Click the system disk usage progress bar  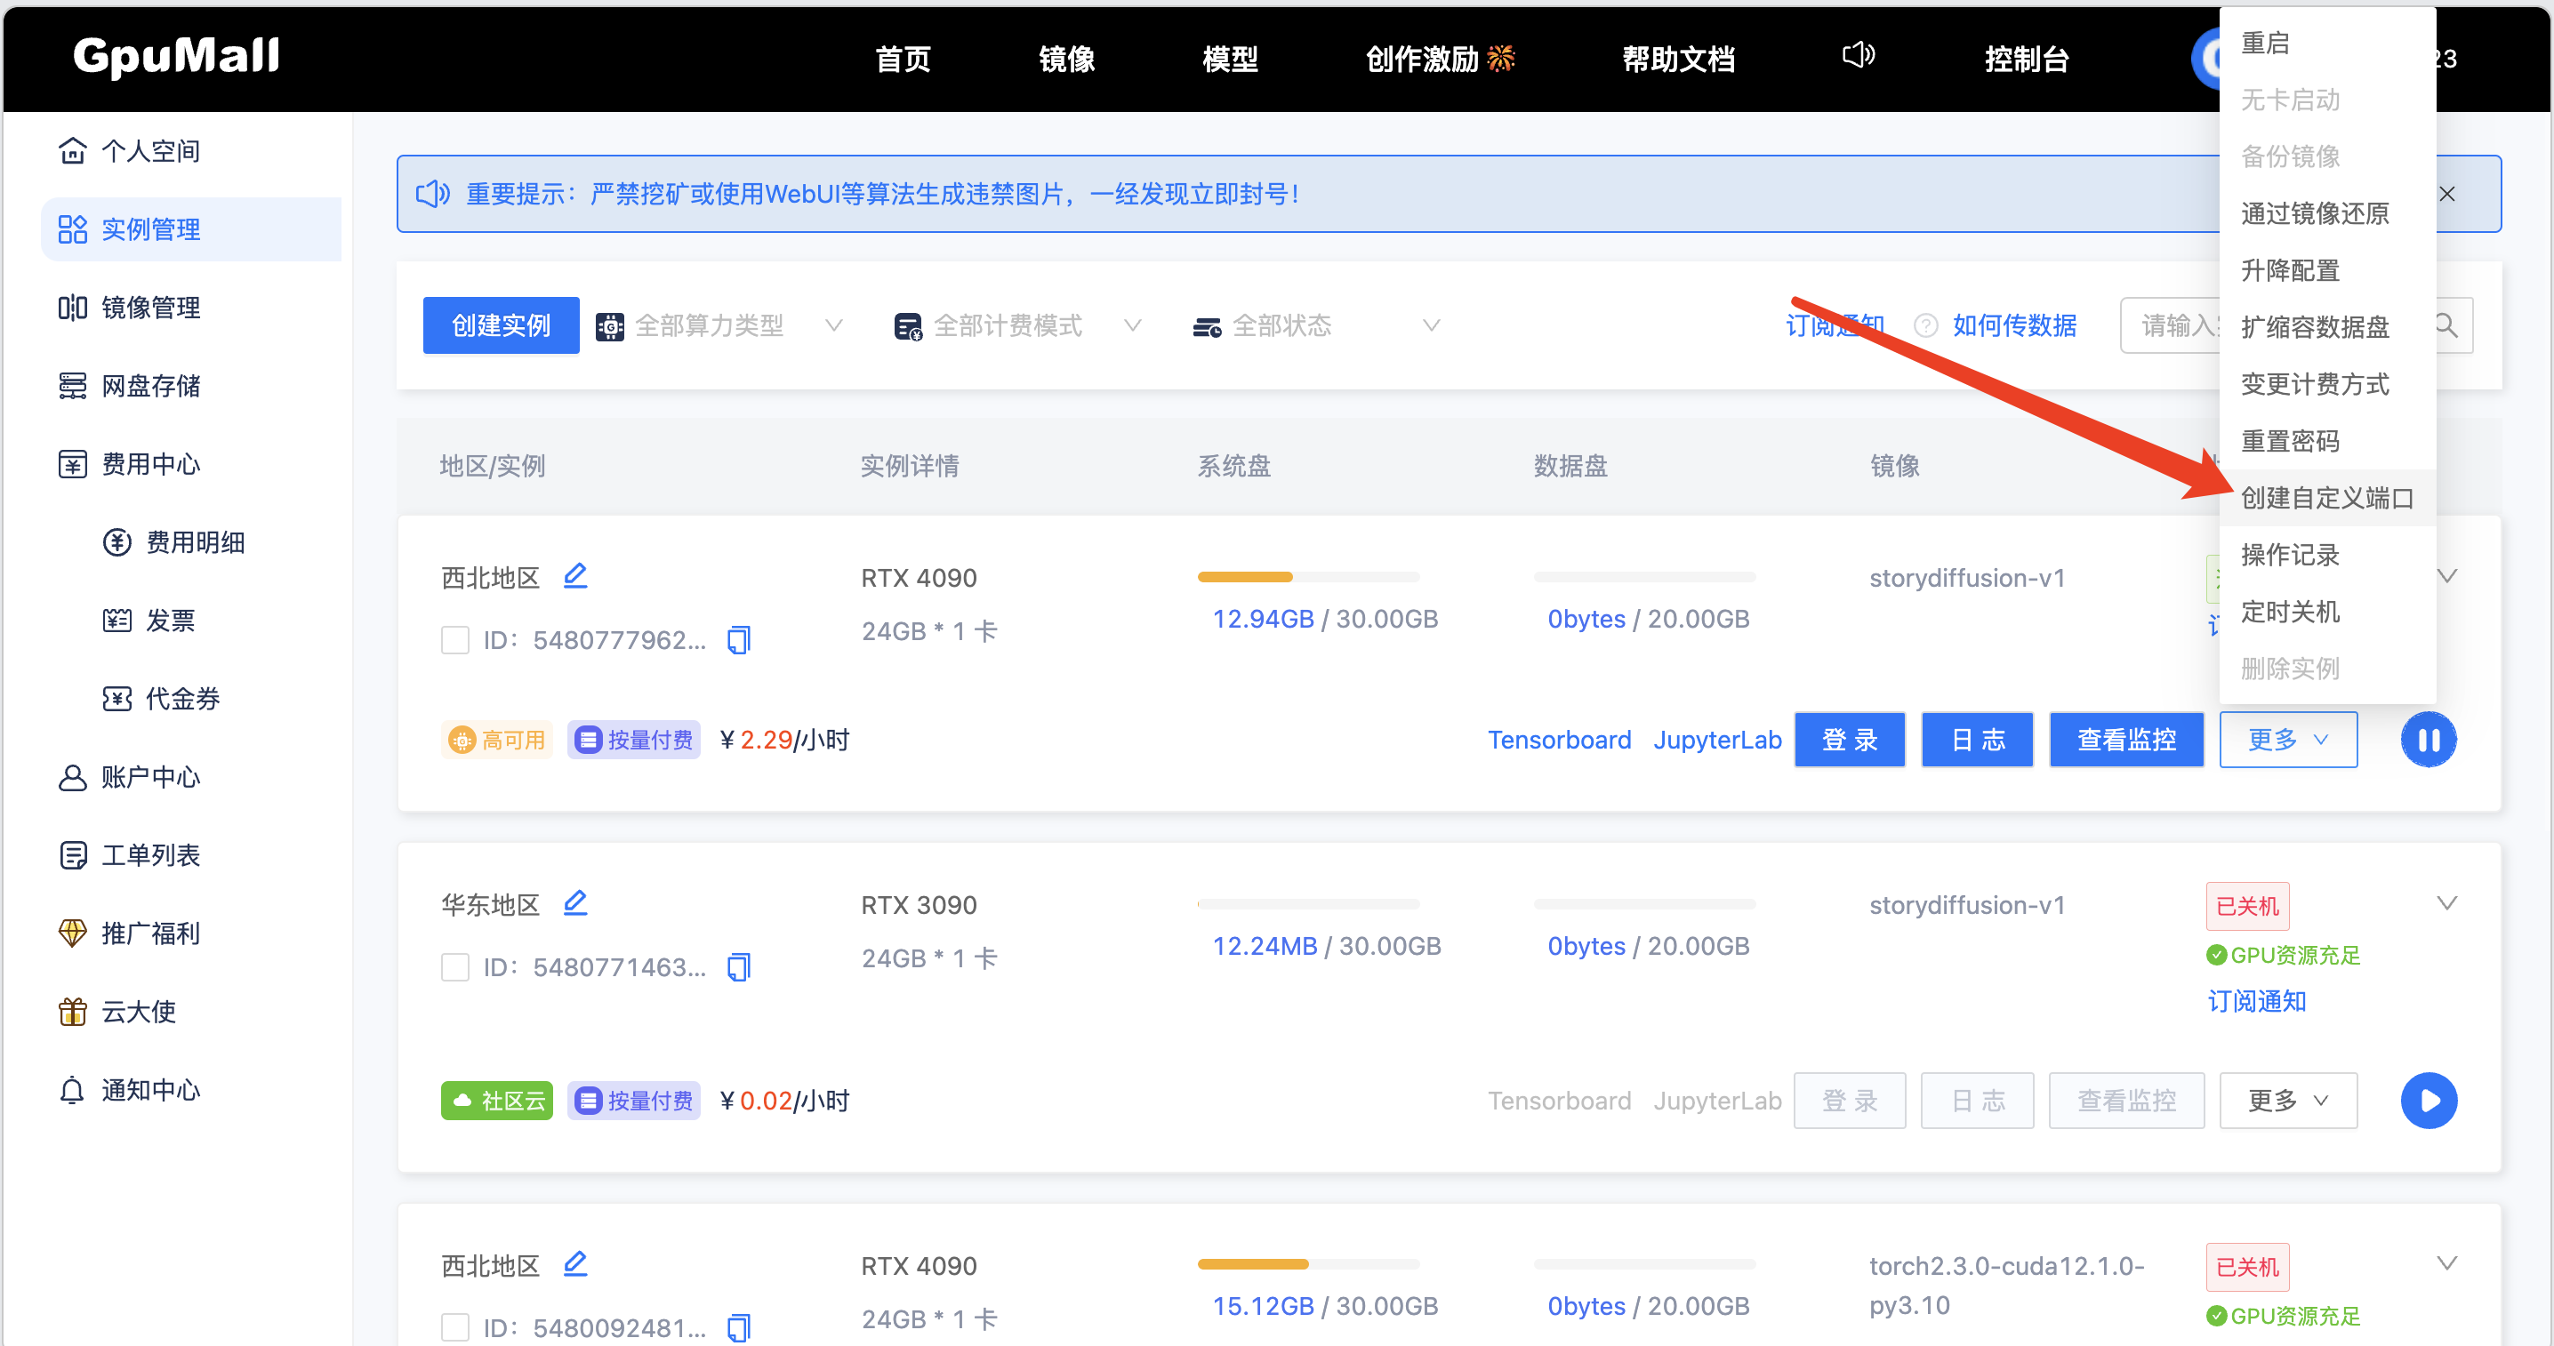[x=1309, y=576]
